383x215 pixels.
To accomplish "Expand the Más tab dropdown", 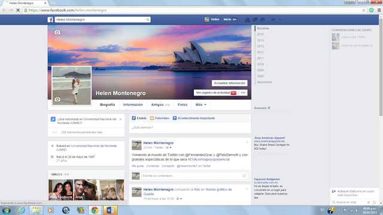I will pos(201,105).
